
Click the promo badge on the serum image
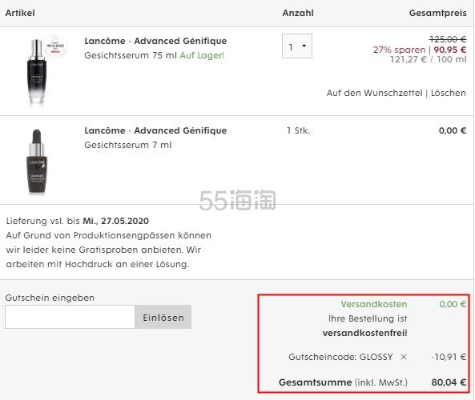pyautogui.click(x=55, y=46)
